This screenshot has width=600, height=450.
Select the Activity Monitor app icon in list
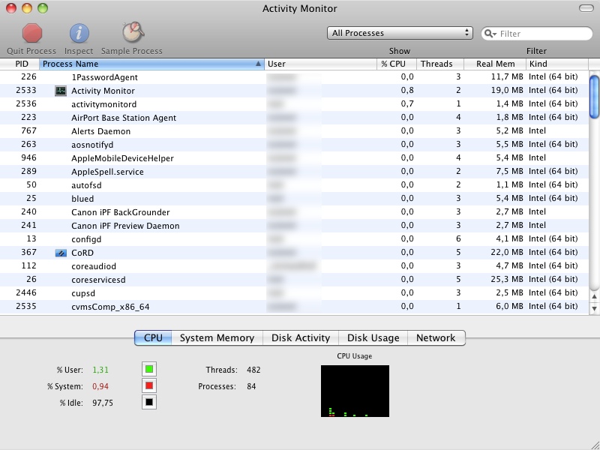[x=61, y=91]
